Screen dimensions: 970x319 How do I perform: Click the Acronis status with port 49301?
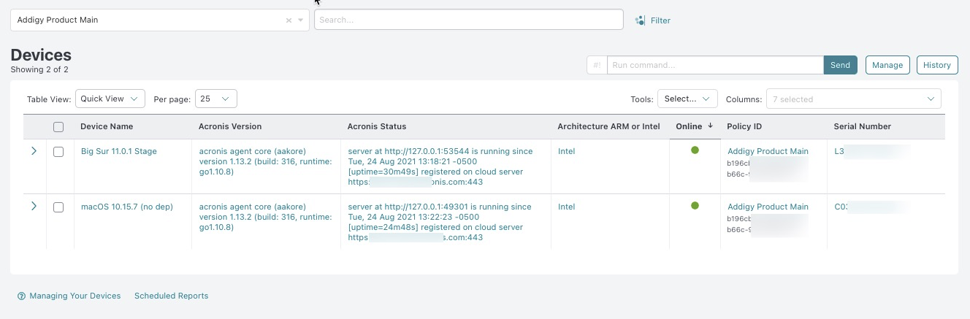click(x=440, y=222)
